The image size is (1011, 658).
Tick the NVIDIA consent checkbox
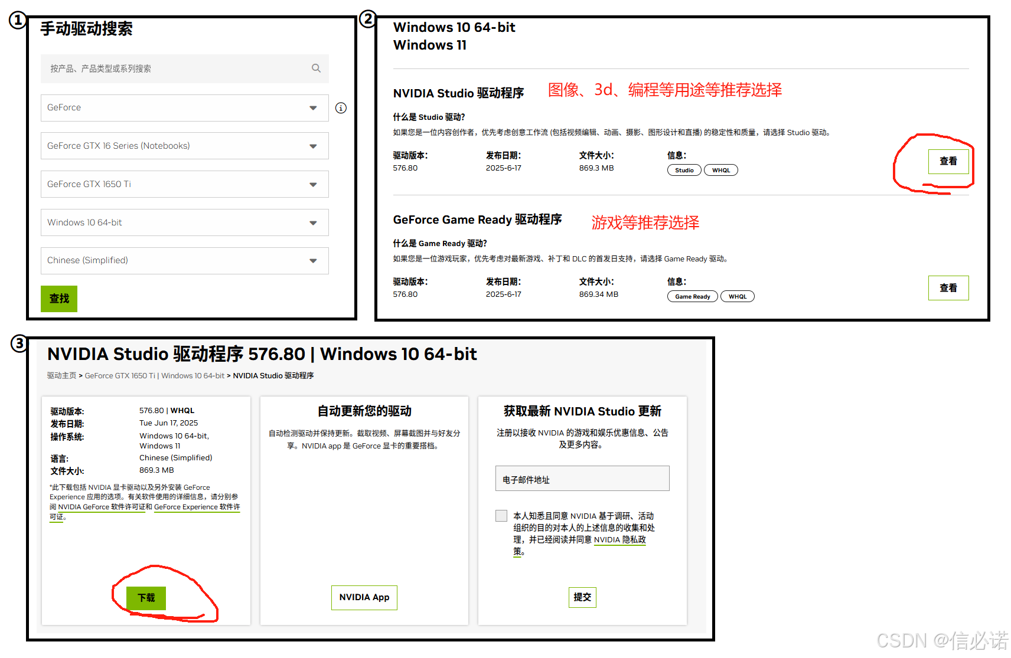[501, 516]
